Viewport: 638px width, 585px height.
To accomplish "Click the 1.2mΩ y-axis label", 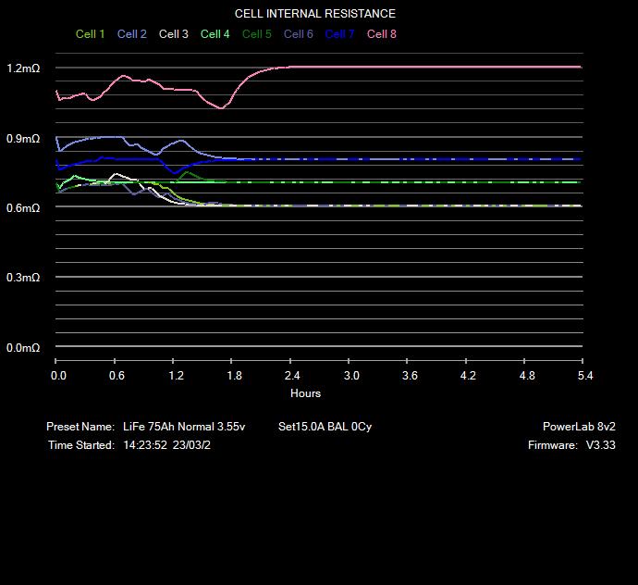I will (23, 68).
